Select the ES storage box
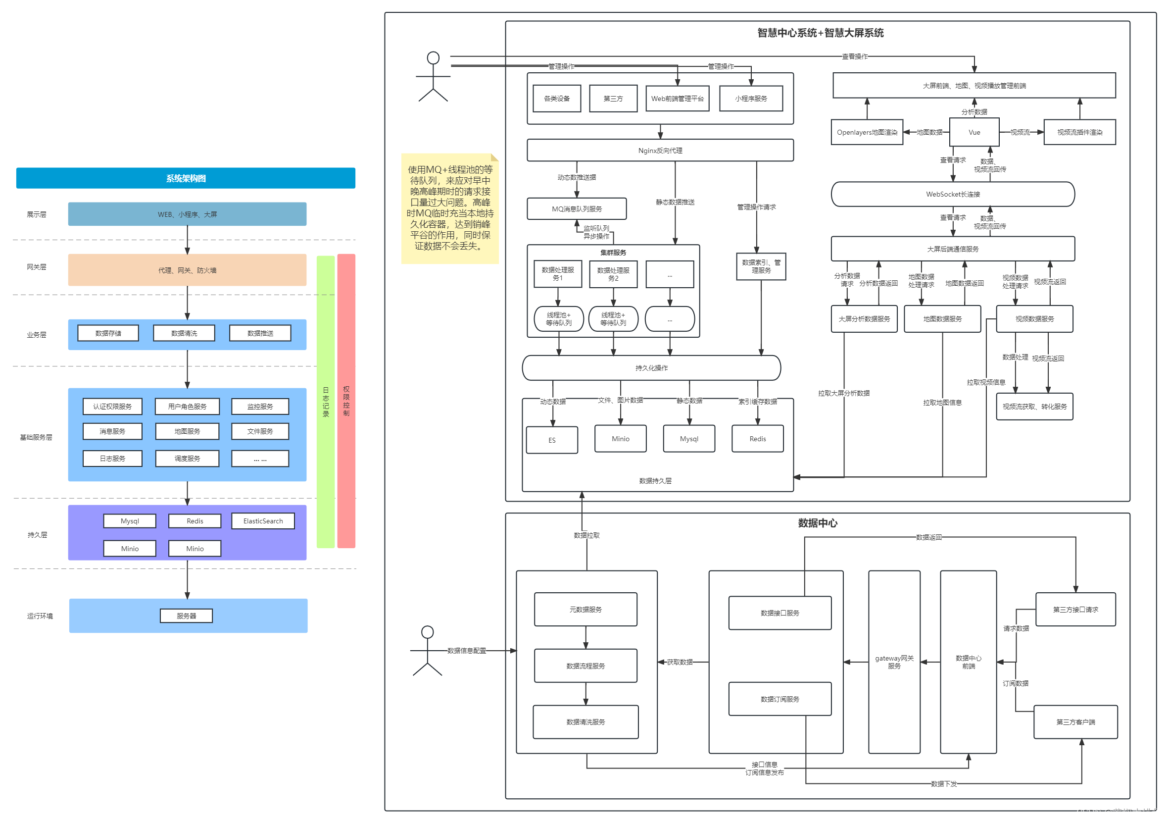The width and height of the screenshot is (1169, 823). [552, 440]
